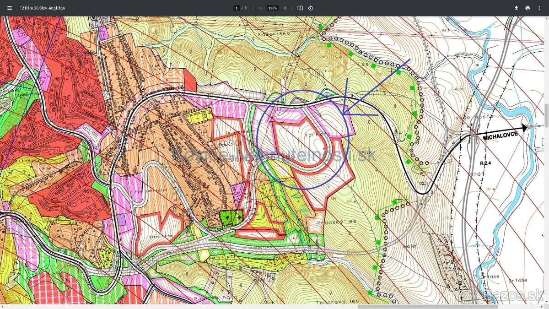Click the Majer map label
Image resolution: width=549 pixels, height=309 pixels.
point(411,246)
